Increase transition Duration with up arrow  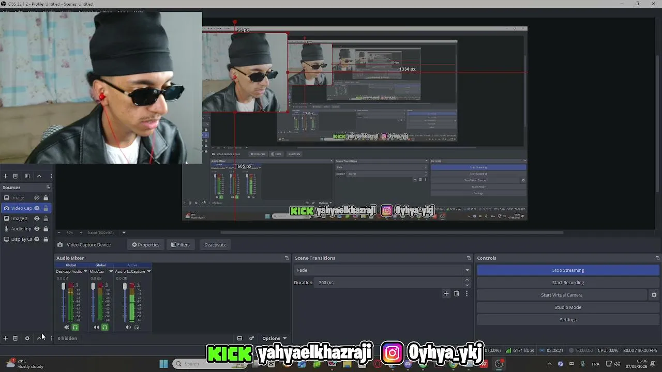(467, 280)
